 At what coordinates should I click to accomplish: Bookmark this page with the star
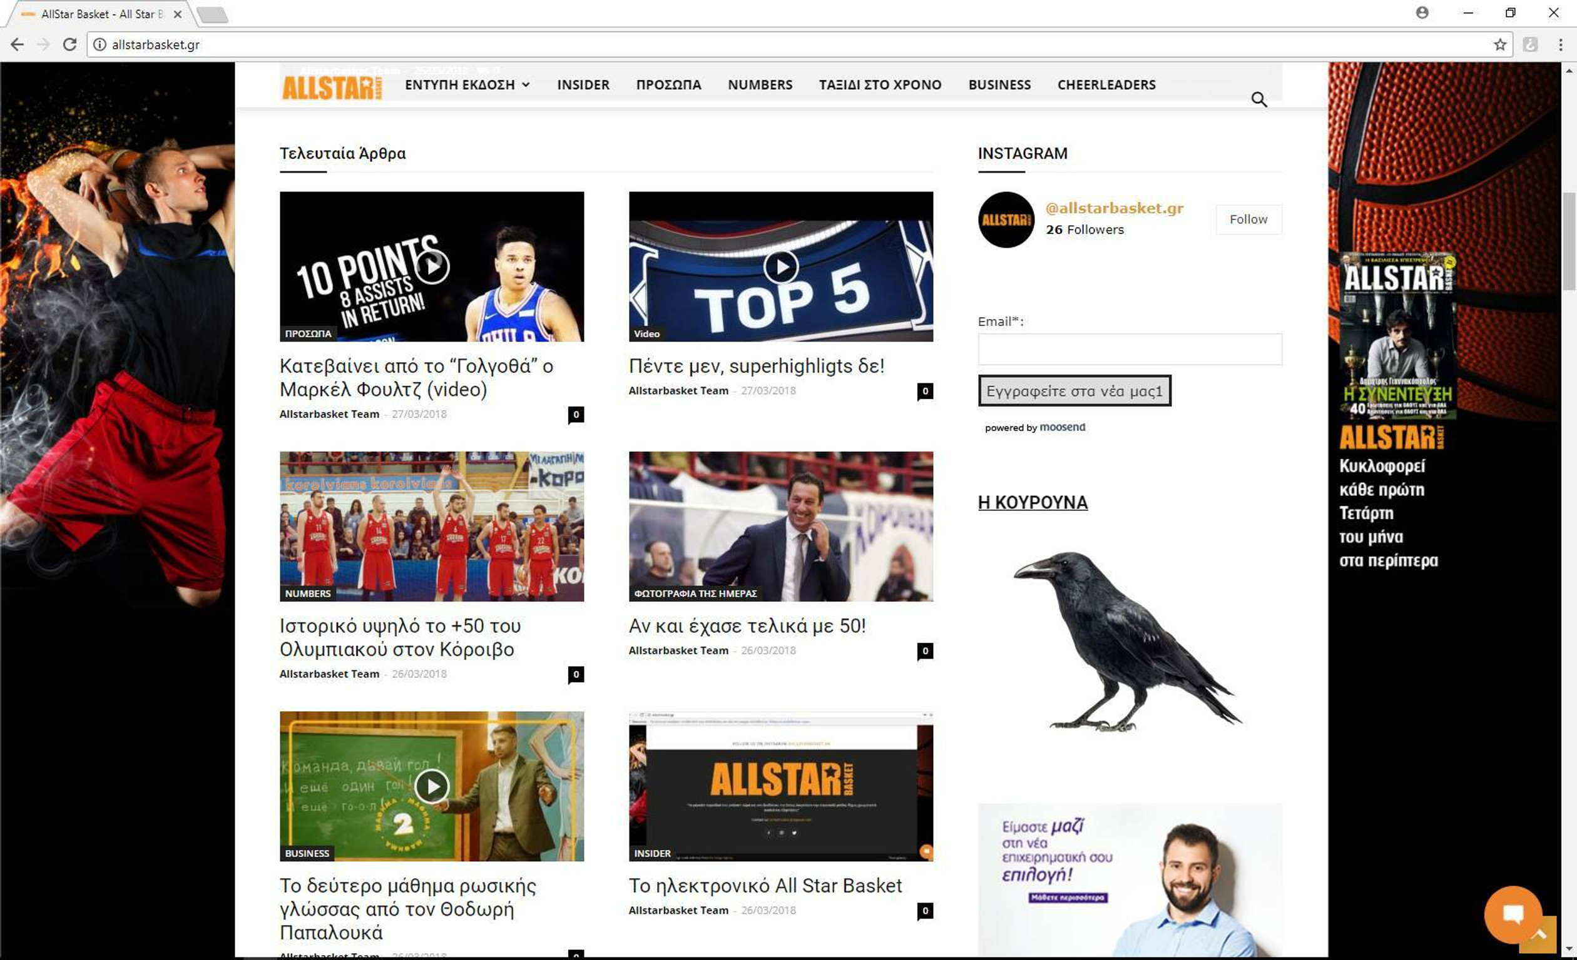1499,44
